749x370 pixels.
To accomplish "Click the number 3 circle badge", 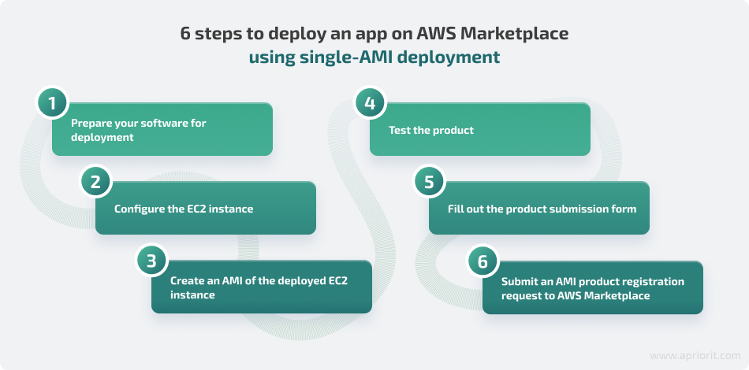I will [151, 261].
